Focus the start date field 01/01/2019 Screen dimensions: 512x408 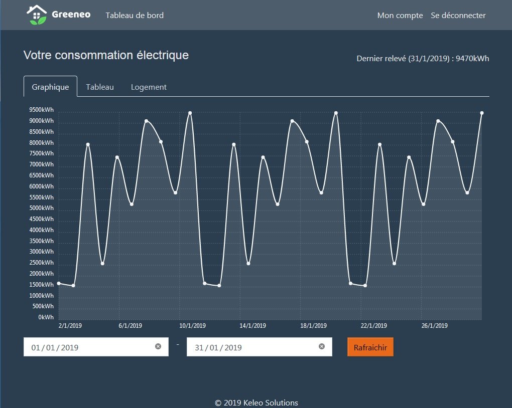[96, 347]
